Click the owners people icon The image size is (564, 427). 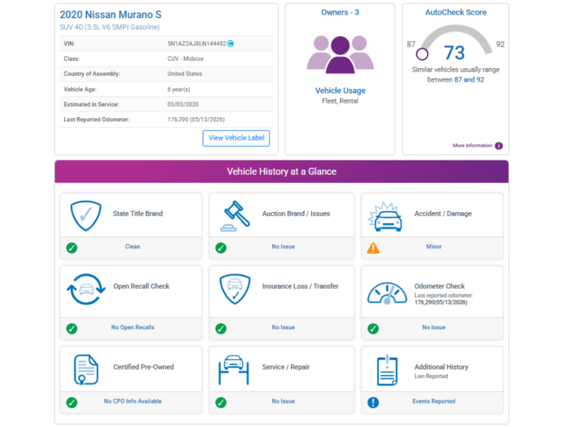(x=340, y=55)
